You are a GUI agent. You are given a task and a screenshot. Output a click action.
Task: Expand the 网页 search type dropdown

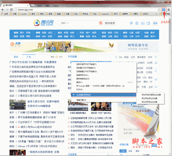(x=65, y=23)
